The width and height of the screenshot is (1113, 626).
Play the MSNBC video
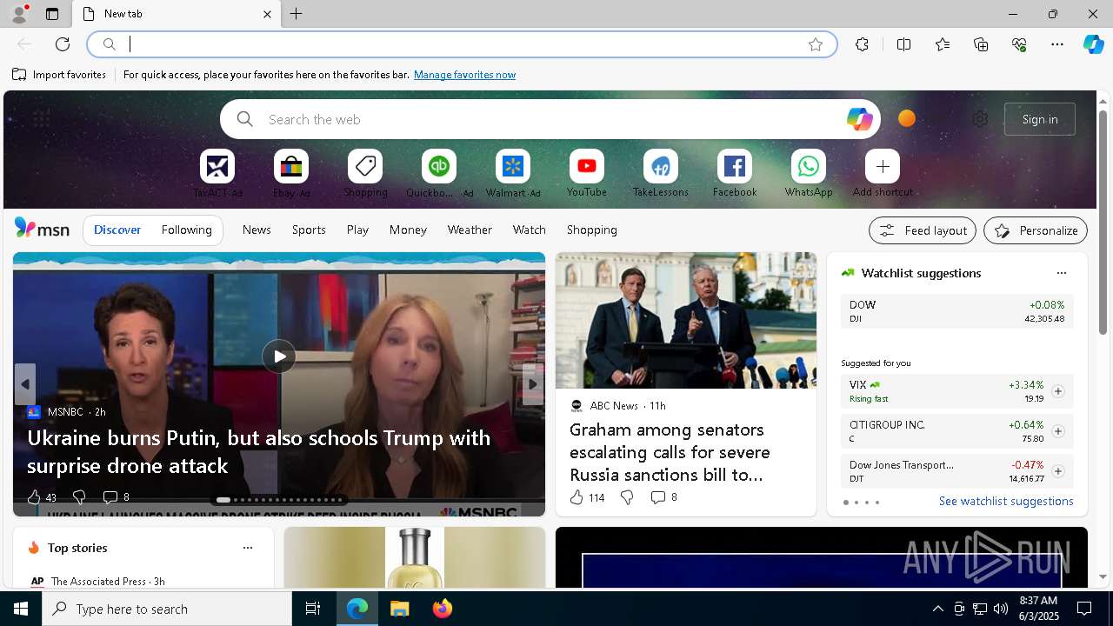tap(279, 356)
